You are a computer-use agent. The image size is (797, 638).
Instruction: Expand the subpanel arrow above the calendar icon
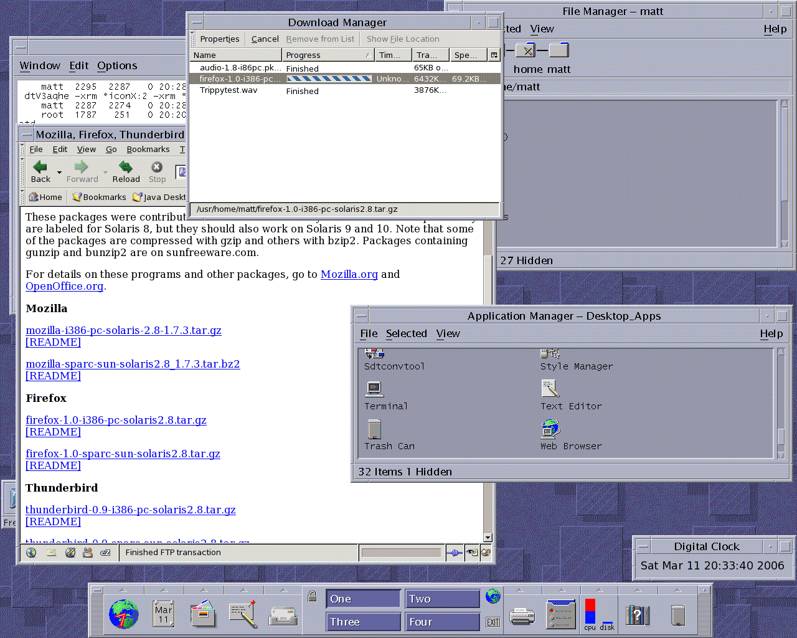164,589
